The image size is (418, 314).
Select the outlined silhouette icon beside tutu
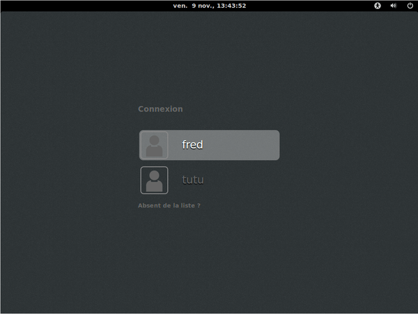click(x=154, y=180)
